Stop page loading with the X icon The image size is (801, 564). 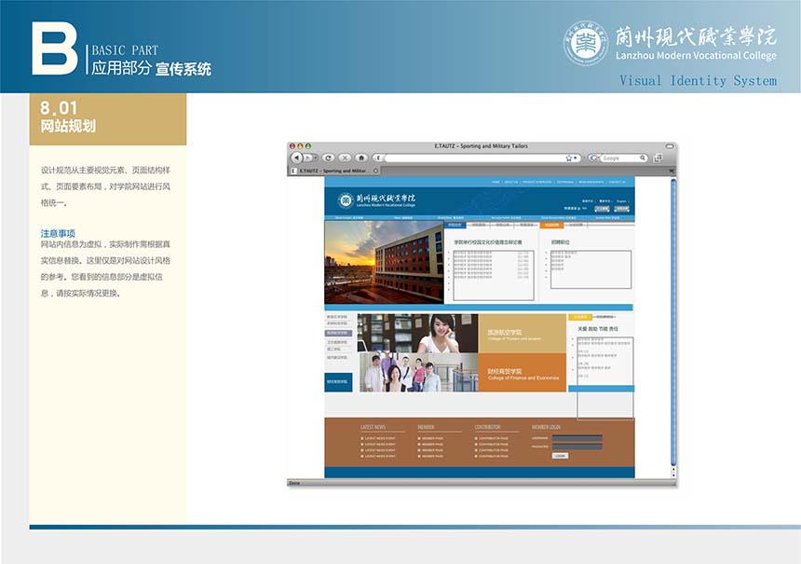[x=346, y=158]
